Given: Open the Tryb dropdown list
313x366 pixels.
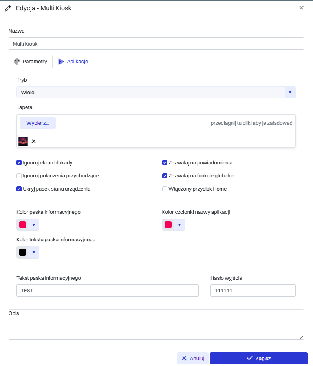Looking at the screenshot, I should click(290, 93).
